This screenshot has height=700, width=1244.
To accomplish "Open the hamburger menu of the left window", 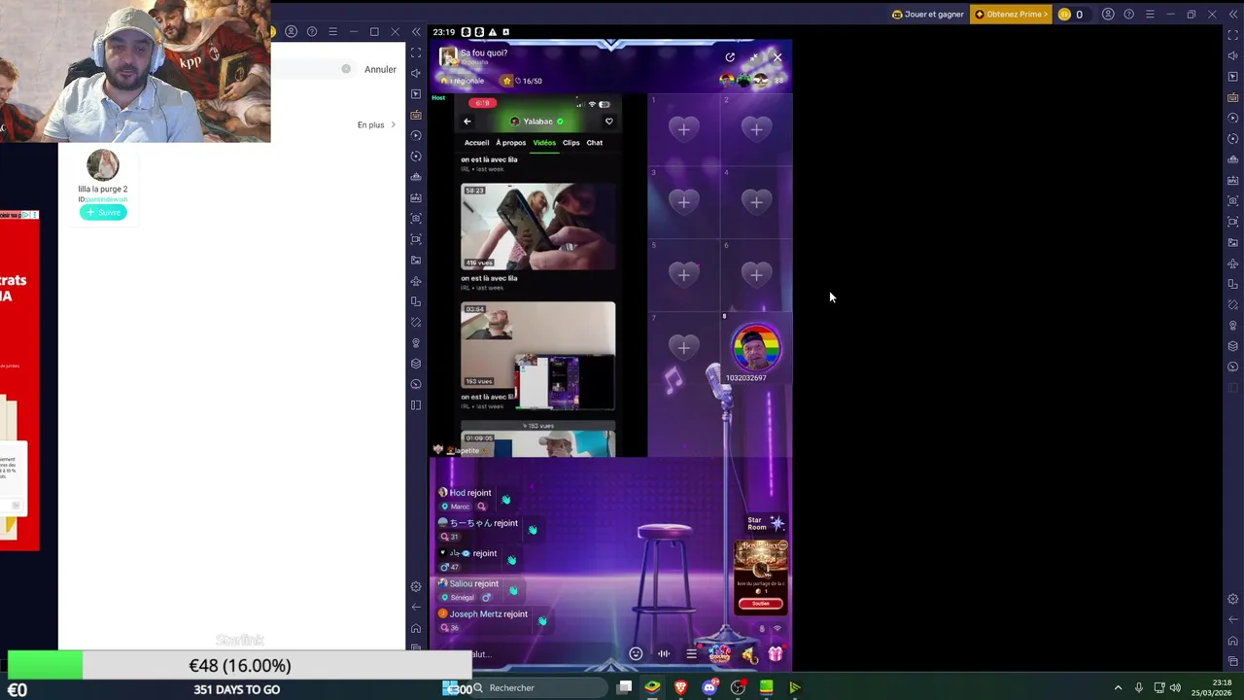I will (332, 32).
